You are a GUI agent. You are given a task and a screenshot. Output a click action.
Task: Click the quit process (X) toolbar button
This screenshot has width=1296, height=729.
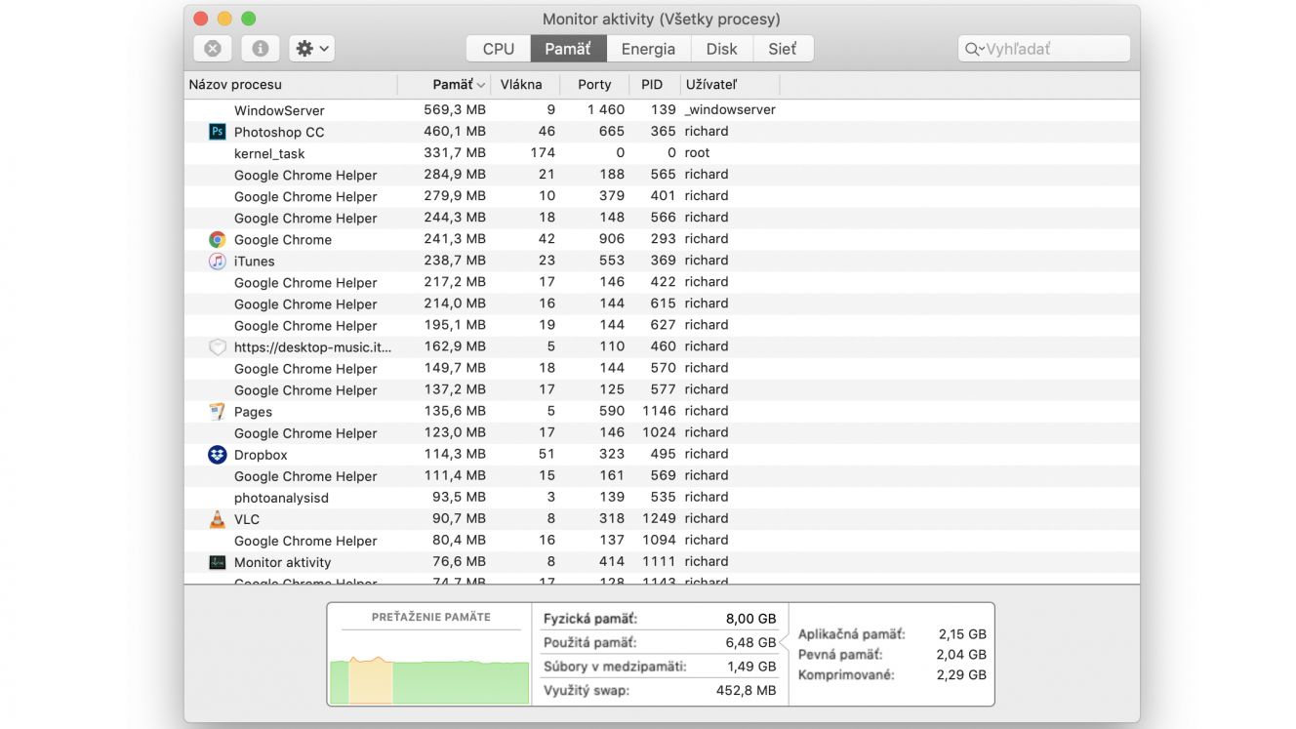[x=213, y=49]
